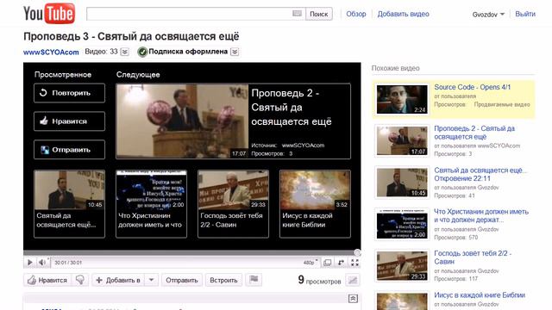Enter fullscreen mode icon

pyautogui.click(x=354, y=263)
